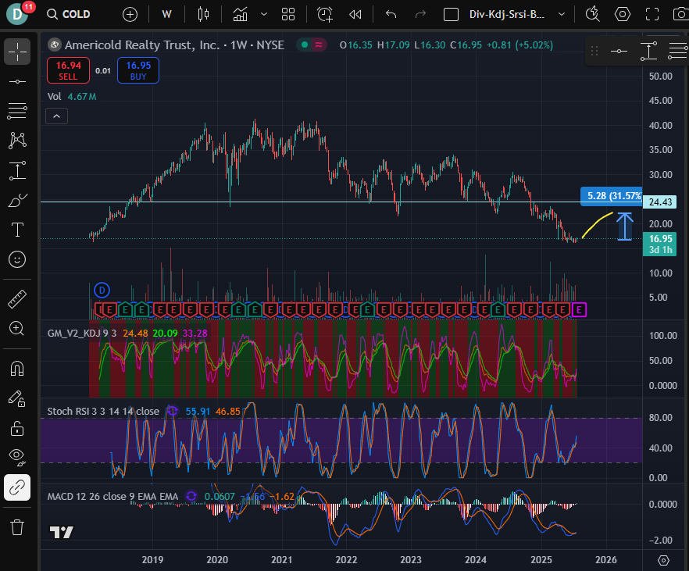Select the 5.28 (31.57%) price range label

(612, 196)
